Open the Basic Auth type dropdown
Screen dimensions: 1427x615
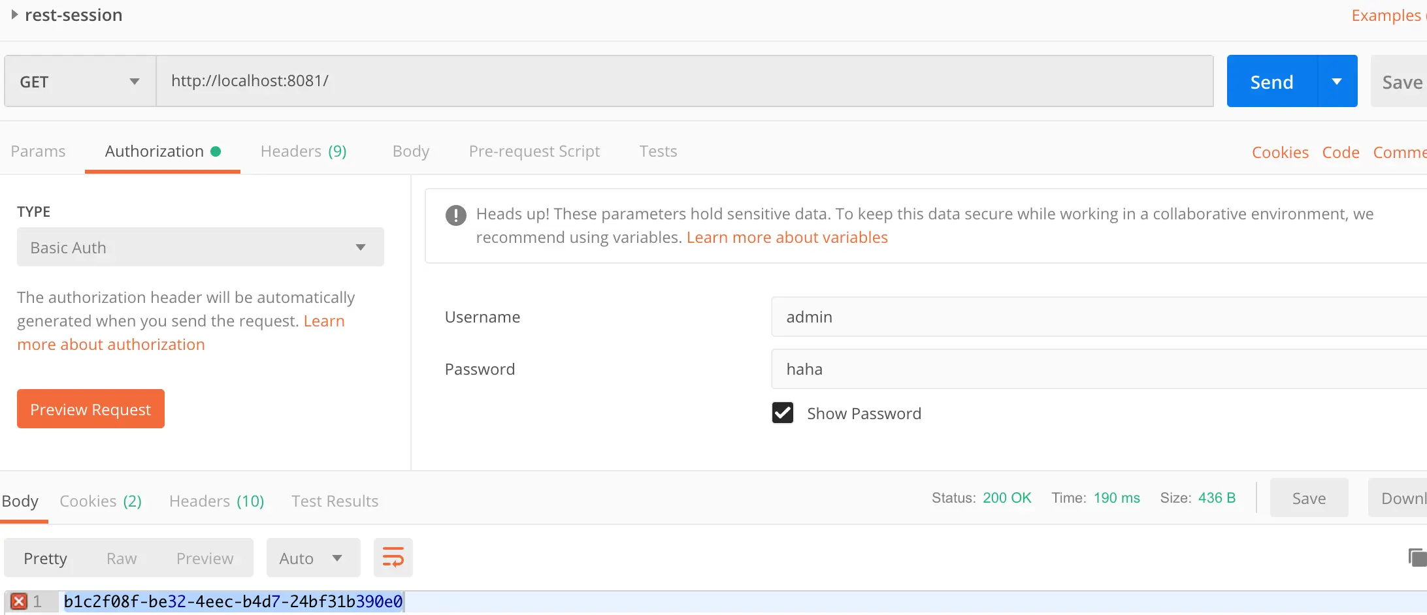[200, 247]
